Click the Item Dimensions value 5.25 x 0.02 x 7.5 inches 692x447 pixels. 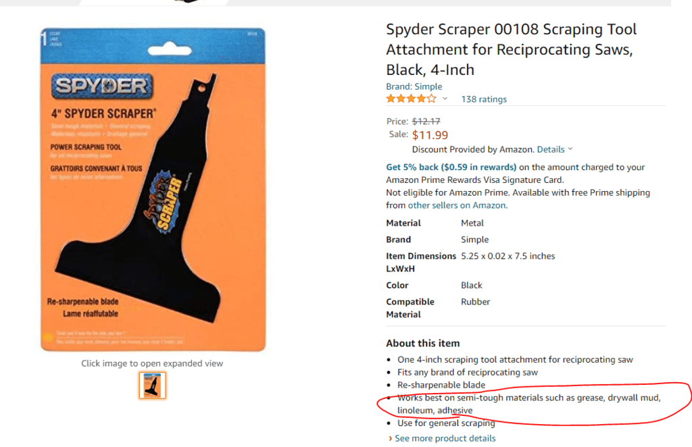[x=508, y=256]
